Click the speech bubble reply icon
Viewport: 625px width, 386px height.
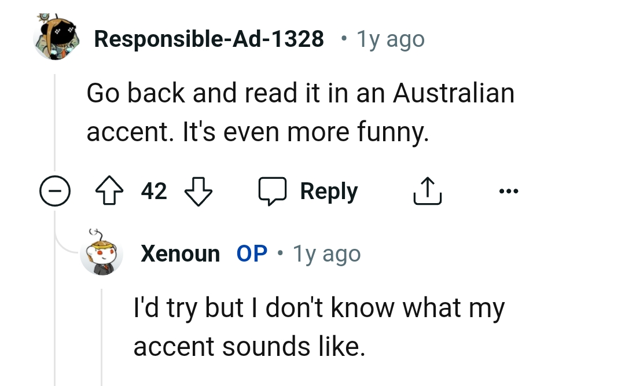tap(273, 190)
